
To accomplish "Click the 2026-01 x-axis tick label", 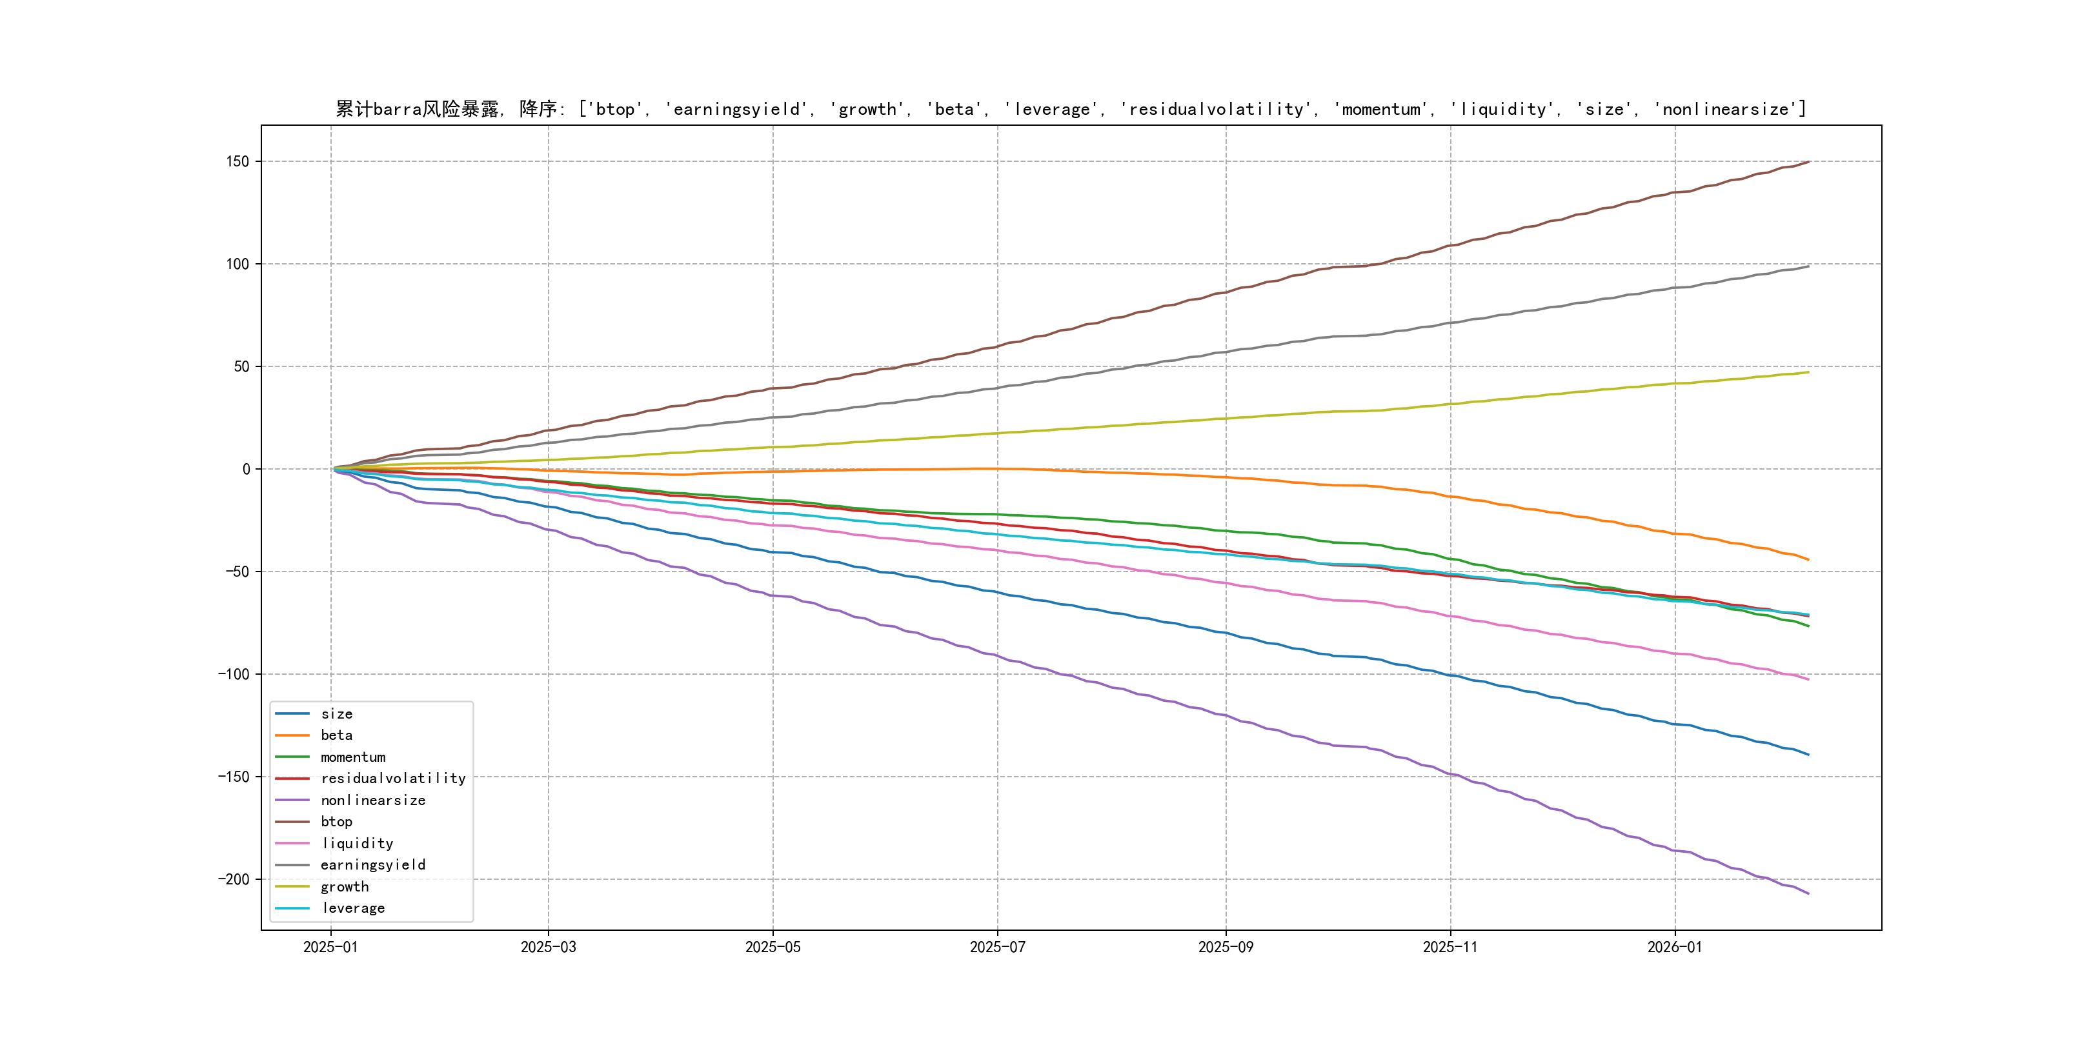I will point(1675,947).
